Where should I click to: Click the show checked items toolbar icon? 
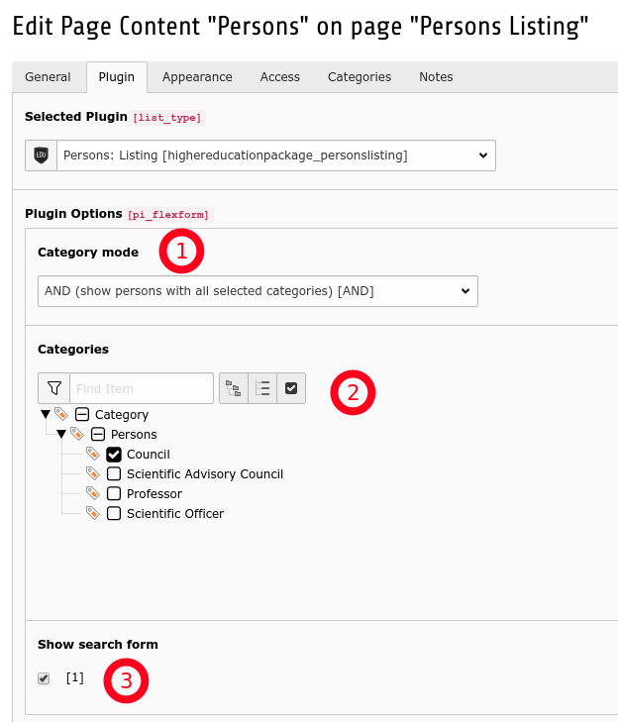pyautogui.click(x=291, y=388)
